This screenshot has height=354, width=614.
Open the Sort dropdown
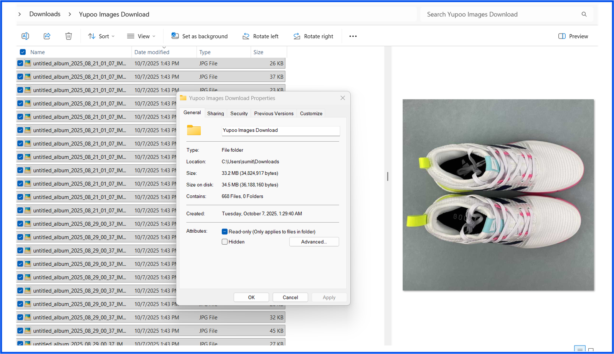tap(101, 36)
